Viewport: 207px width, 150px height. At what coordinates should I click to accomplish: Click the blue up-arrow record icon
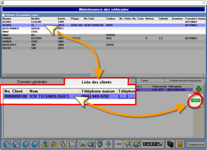click(35, 144)
